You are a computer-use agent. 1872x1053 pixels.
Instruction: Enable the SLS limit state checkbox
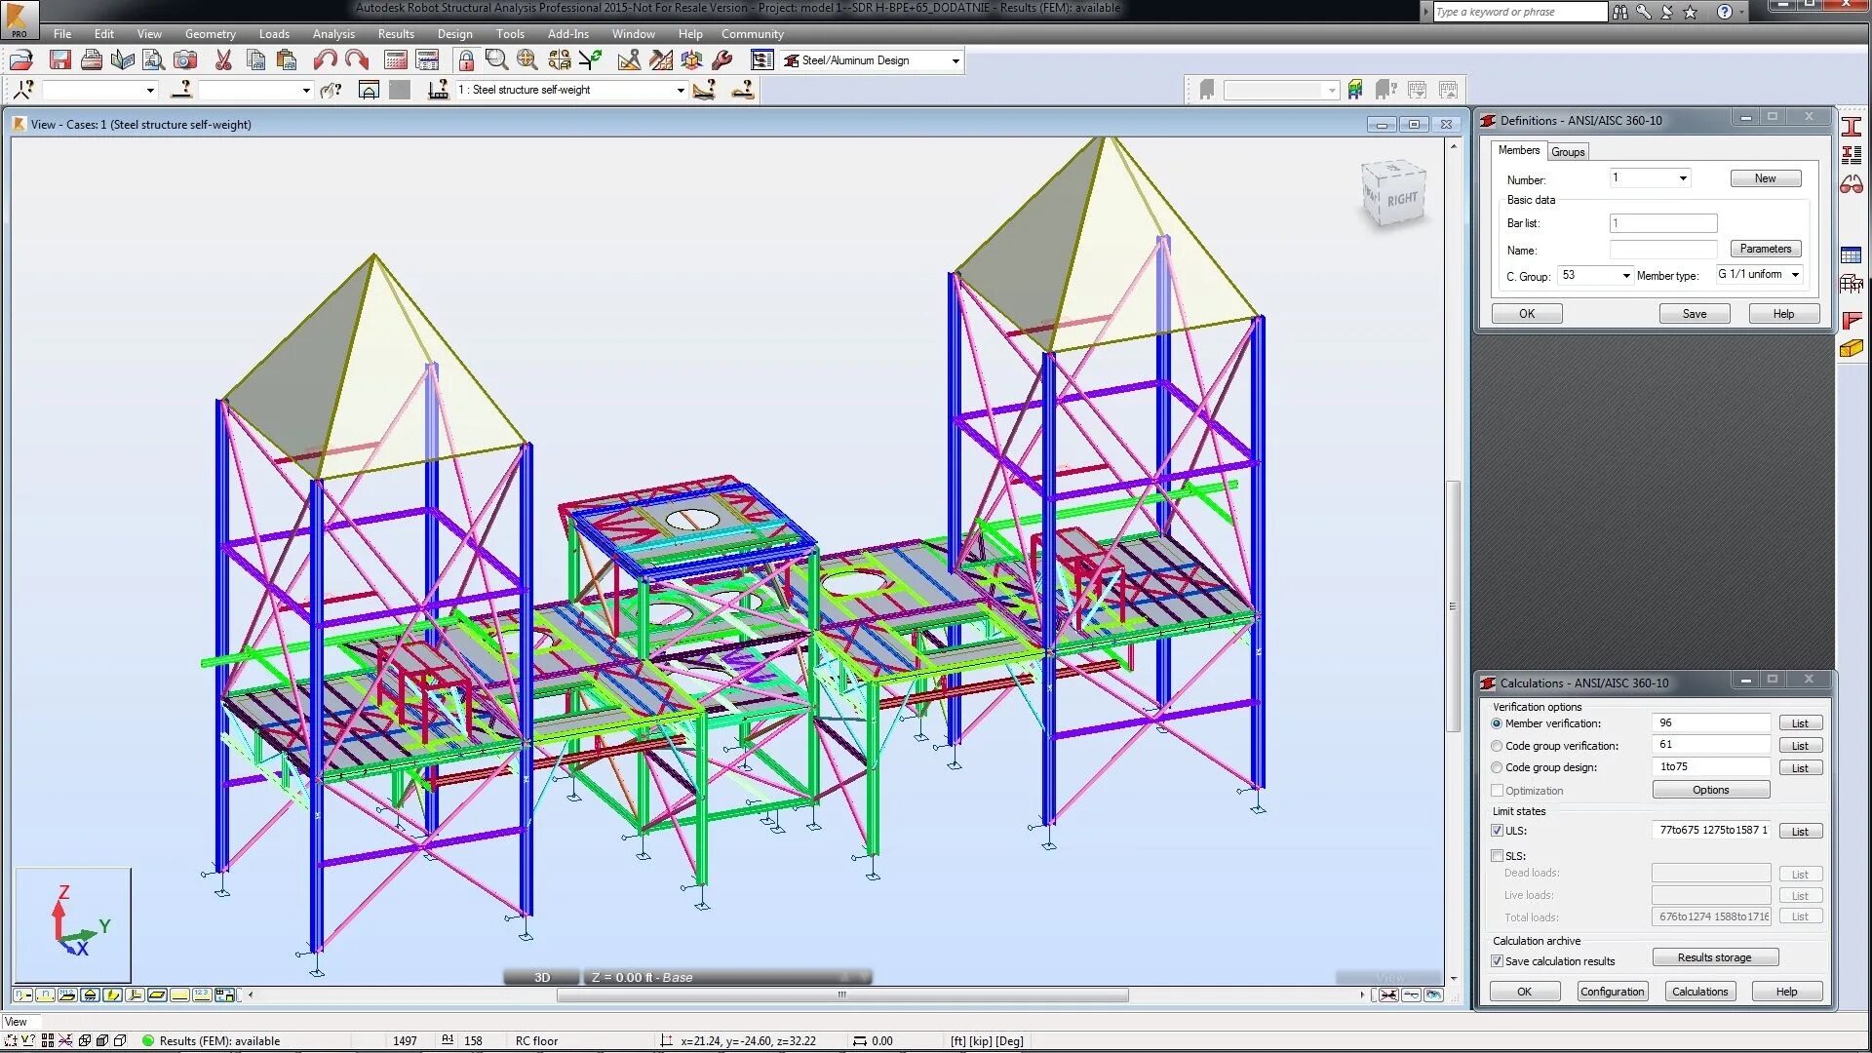tap(1498, 856)
